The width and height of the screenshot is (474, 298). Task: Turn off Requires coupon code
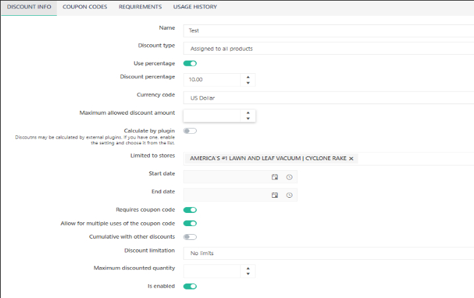click(x=190, y=210)
